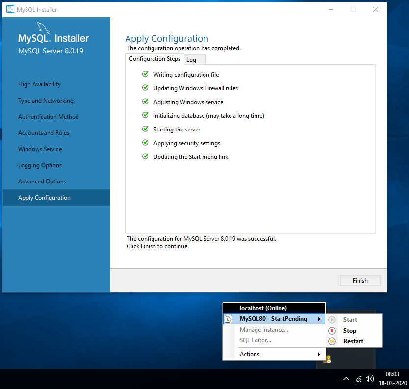Click the MySQL Installer title bar icon
Viewport: 409px width, 389px height.
pos(10,9)
